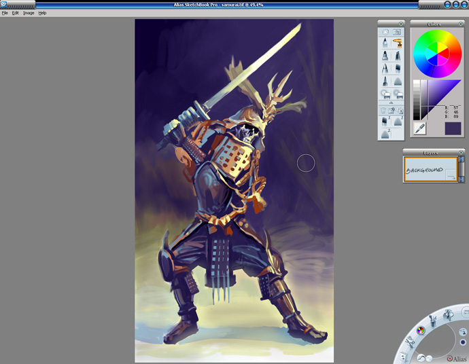Select the fine-tip felt pen
The width and height of the screenshot is (469, 364).
(x=385, y=81)
